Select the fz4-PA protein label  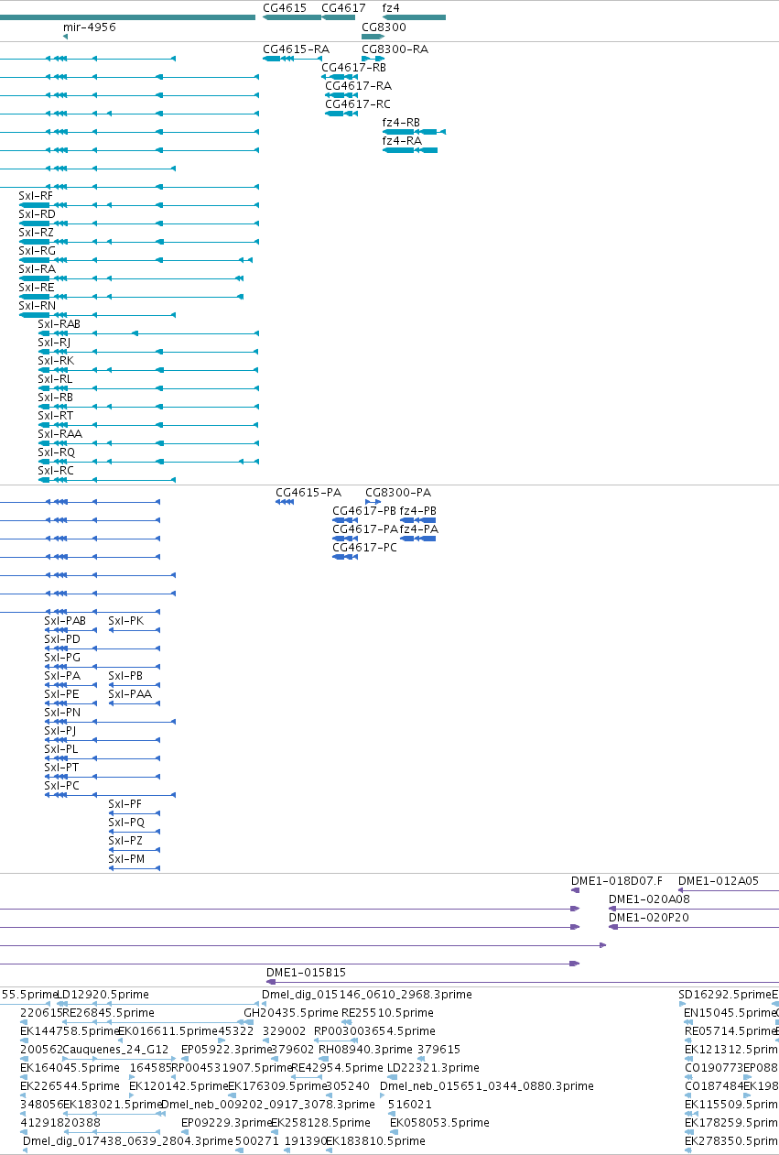(419, 529)
